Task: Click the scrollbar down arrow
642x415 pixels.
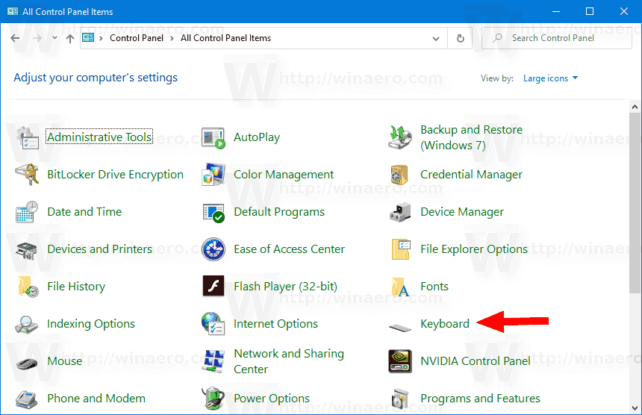Action: tap(635, 408)
